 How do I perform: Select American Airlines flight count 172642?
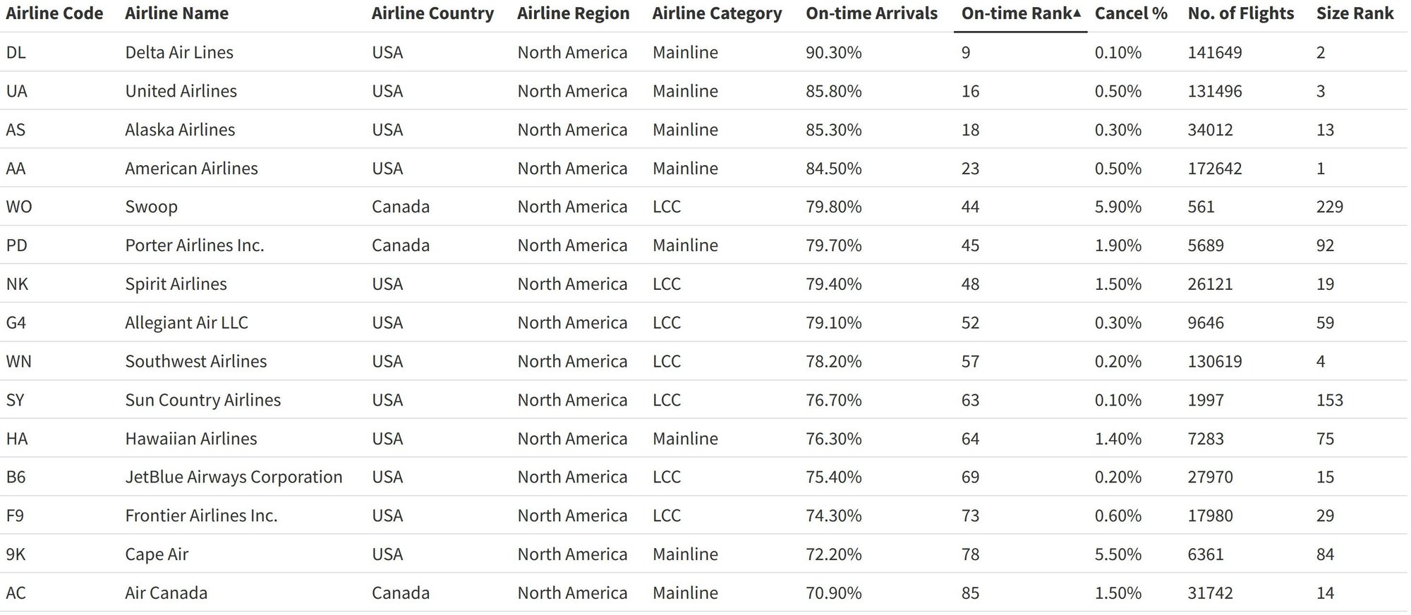[x=1214, y=169]
